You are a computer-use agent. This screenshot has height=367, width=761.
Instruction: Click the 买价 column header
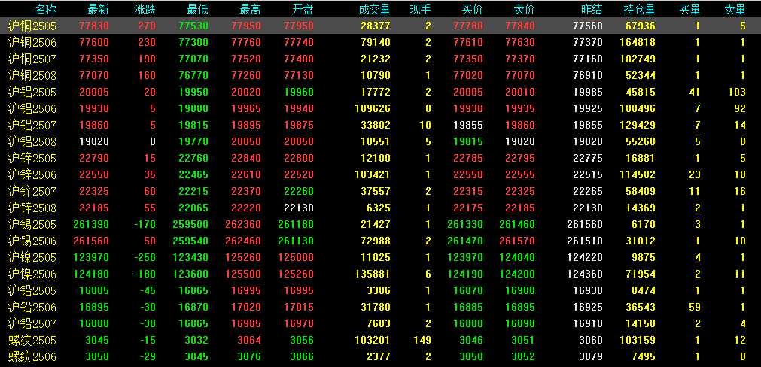(472, 9)
